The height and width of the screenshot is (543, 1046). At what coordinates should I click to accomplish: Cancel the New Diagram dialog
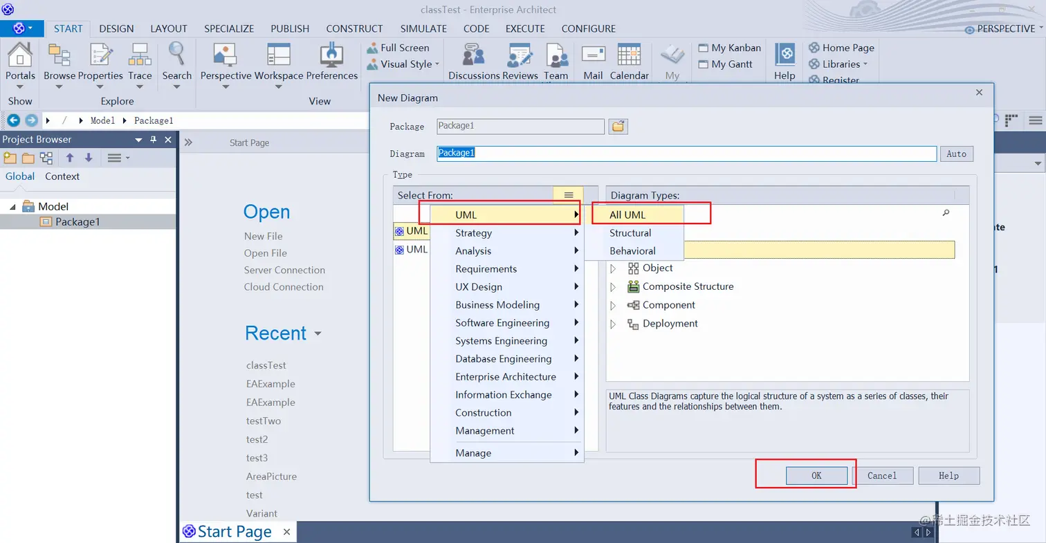(882, 476)
